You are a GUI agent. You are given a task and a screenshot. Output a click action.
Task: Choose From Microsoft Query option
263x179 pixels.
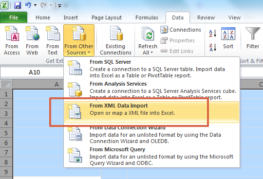(x=151, y=156)
